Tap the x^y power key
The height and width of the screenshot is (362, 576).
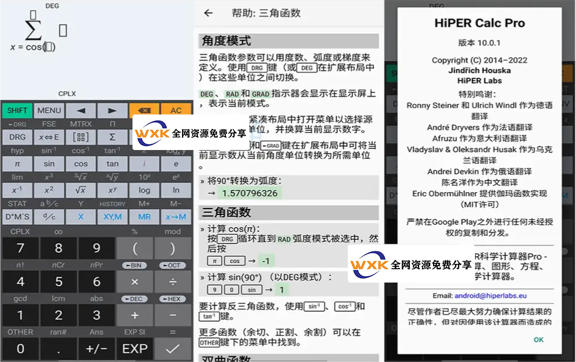(113, 190)
